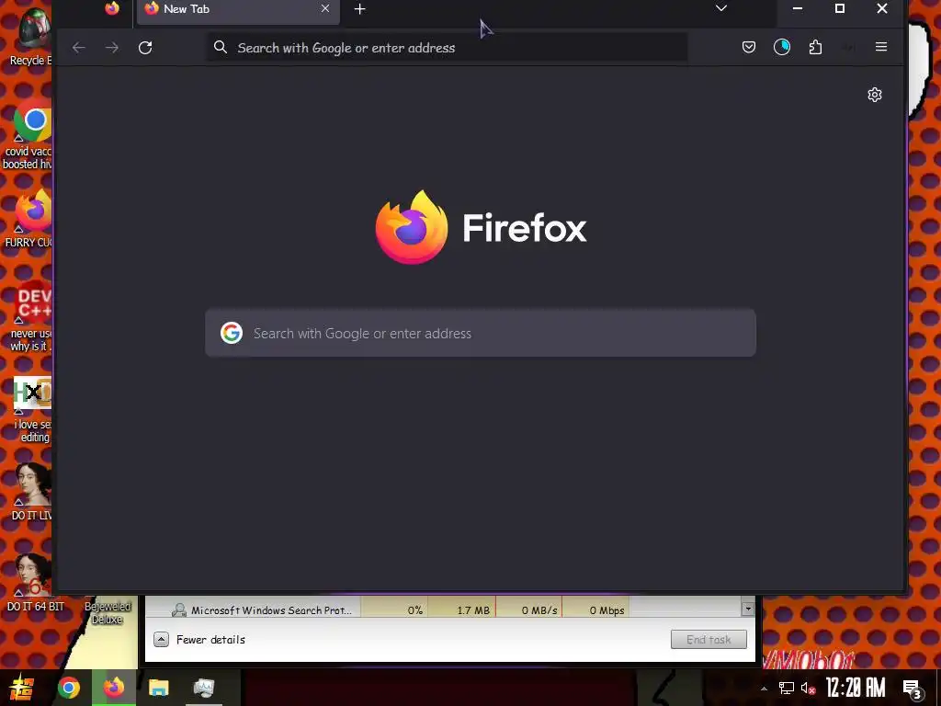Screen dimensions: 941x706
Task: Select the Bejeweled Deluxe desktop label
Action: pyautogui.click(x=107, y=613)
